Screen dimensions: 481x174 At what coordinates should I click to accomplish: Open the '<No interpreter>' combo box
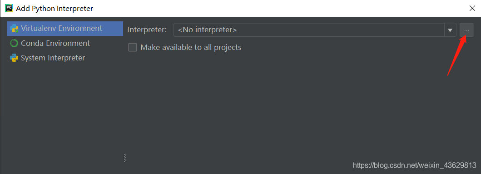point(309,30)
